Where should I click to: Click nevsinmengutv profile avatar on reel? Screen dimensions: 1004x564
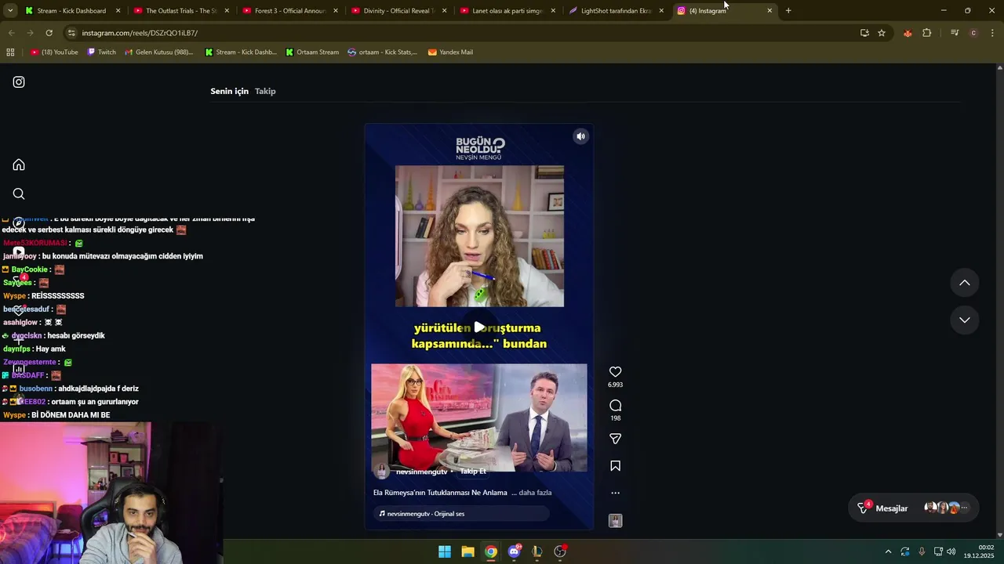click(382, 472)
